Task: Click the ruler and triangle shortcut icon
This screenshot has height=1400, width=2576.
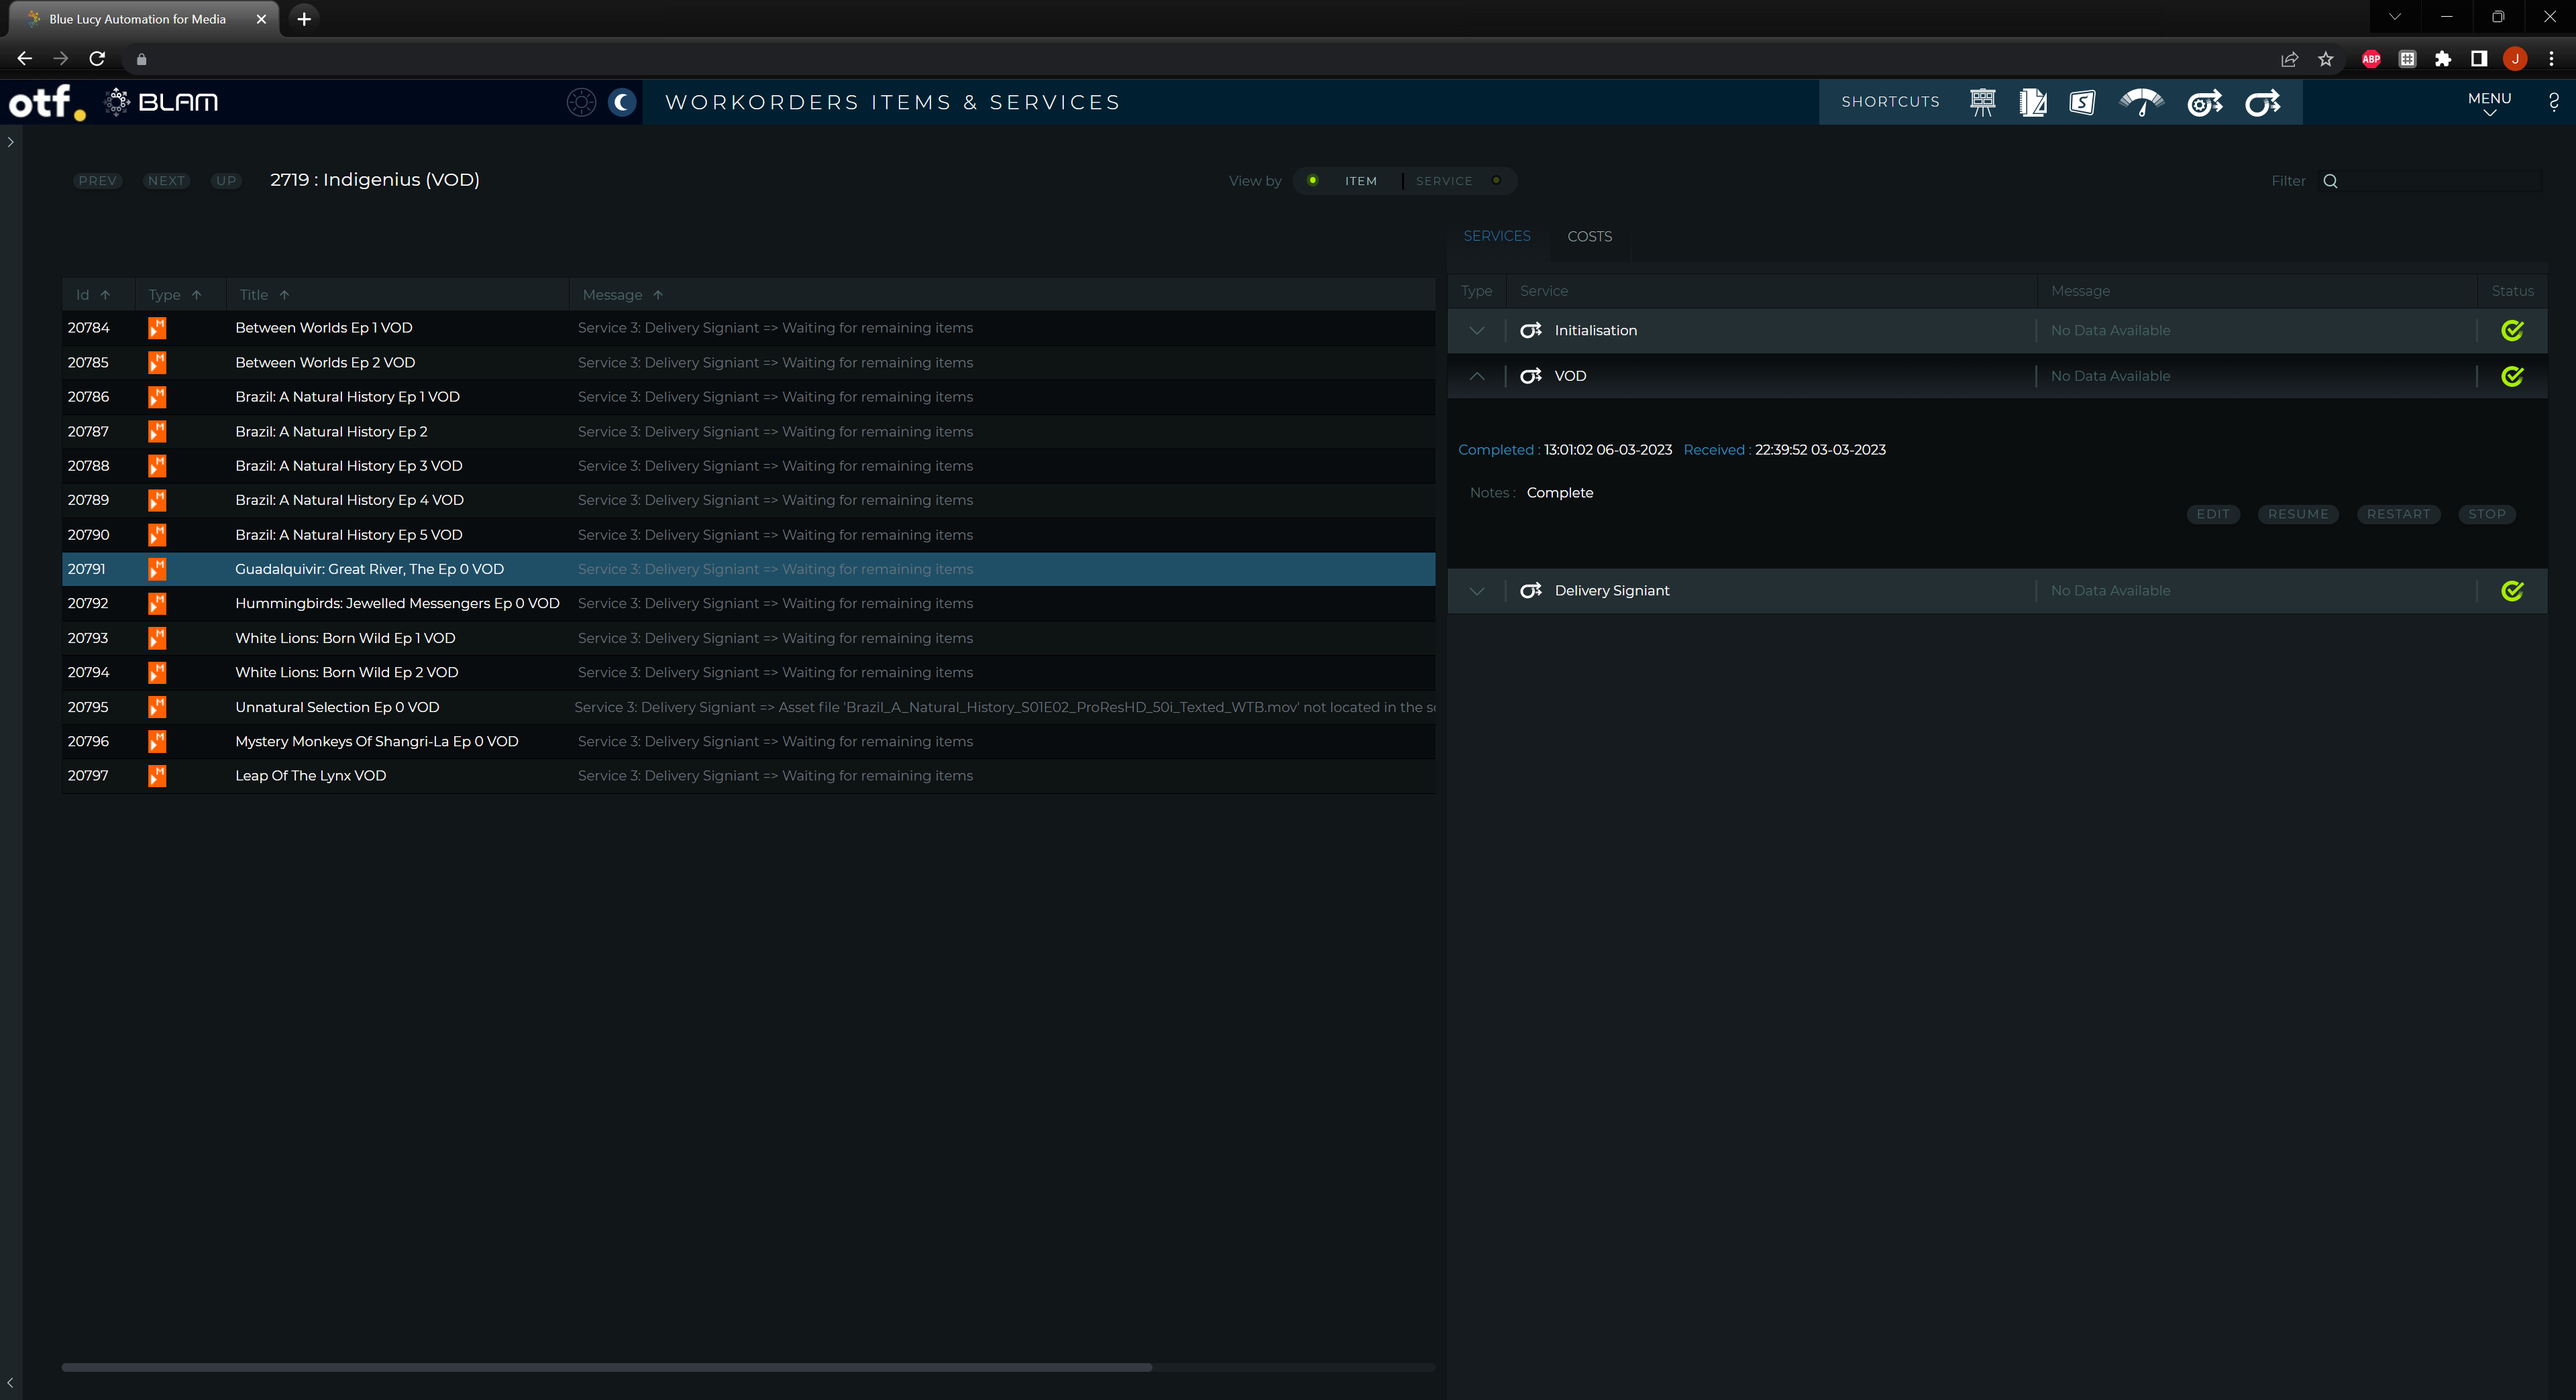Action: (x=2032, y=102)
